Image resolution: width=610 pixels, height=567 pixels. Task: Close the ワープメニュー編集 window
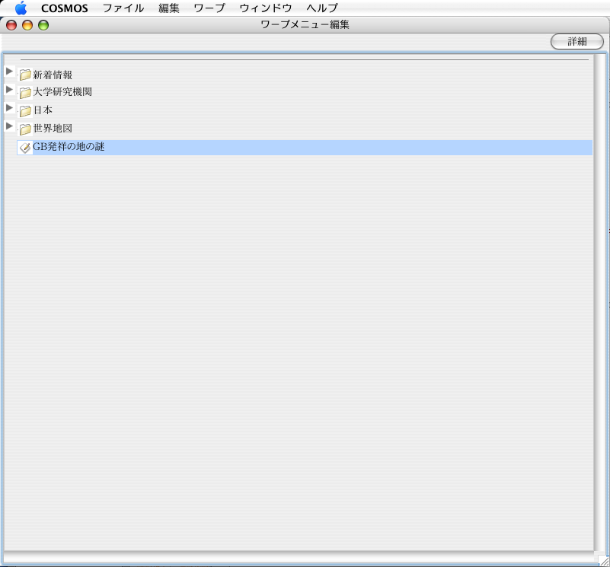tap(11, 25)
